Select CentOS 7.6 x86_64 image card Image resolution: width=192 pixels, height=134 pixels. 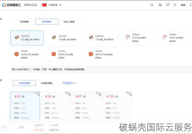click(101, 38)
